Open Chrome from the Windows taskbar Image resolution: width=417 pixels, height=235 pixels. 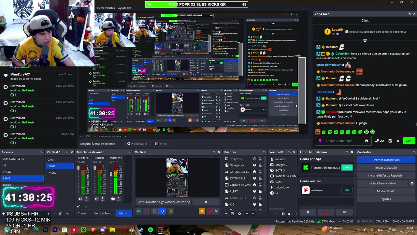pyautogui.click(x=131, y=230)
